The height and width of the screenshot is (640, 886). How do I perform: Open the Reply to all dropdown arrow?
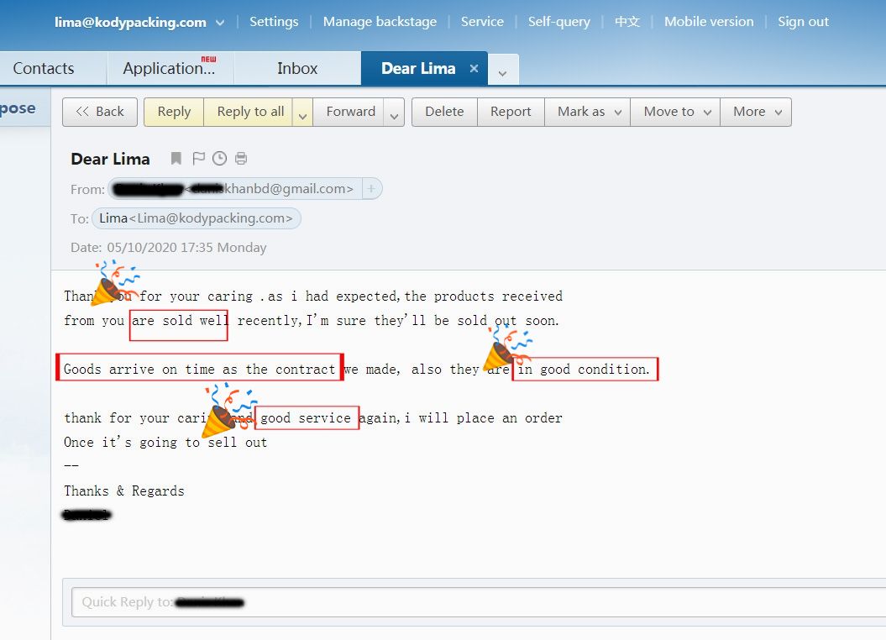(x=303, y=113)
